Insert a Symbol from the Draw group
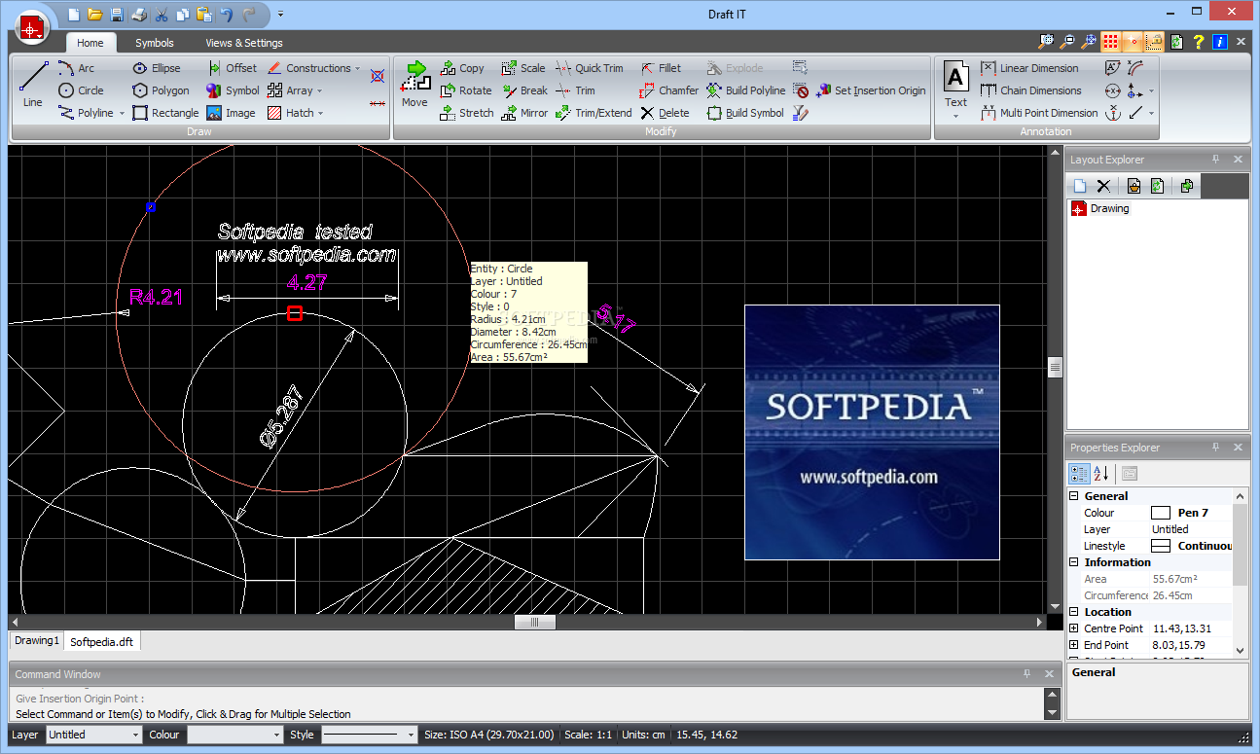 [x=233, y=90]
